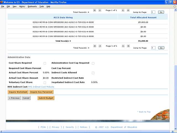
Task: Open the File menu
Action: coord(2,6)
